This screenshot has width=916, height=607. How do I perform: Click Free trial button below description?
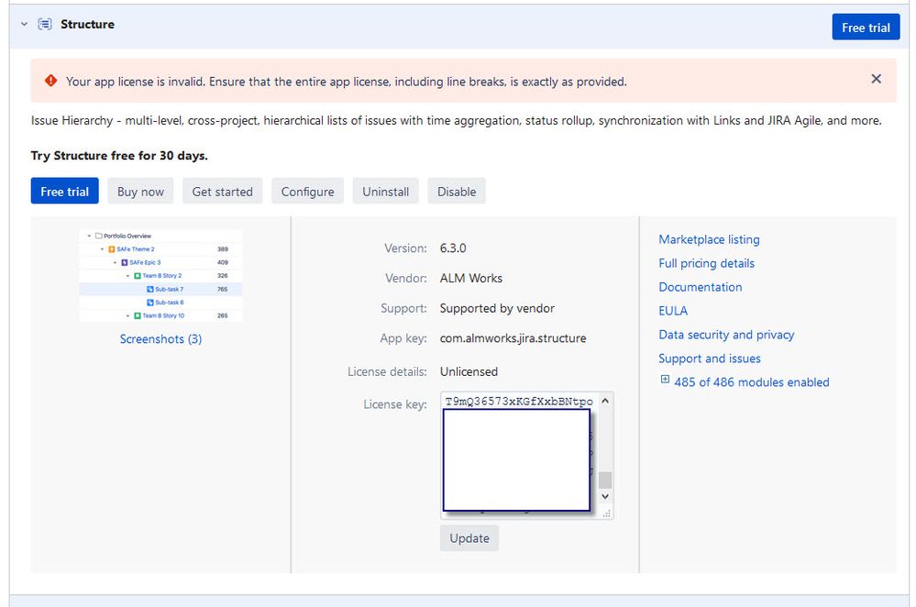tap(65, 192)
